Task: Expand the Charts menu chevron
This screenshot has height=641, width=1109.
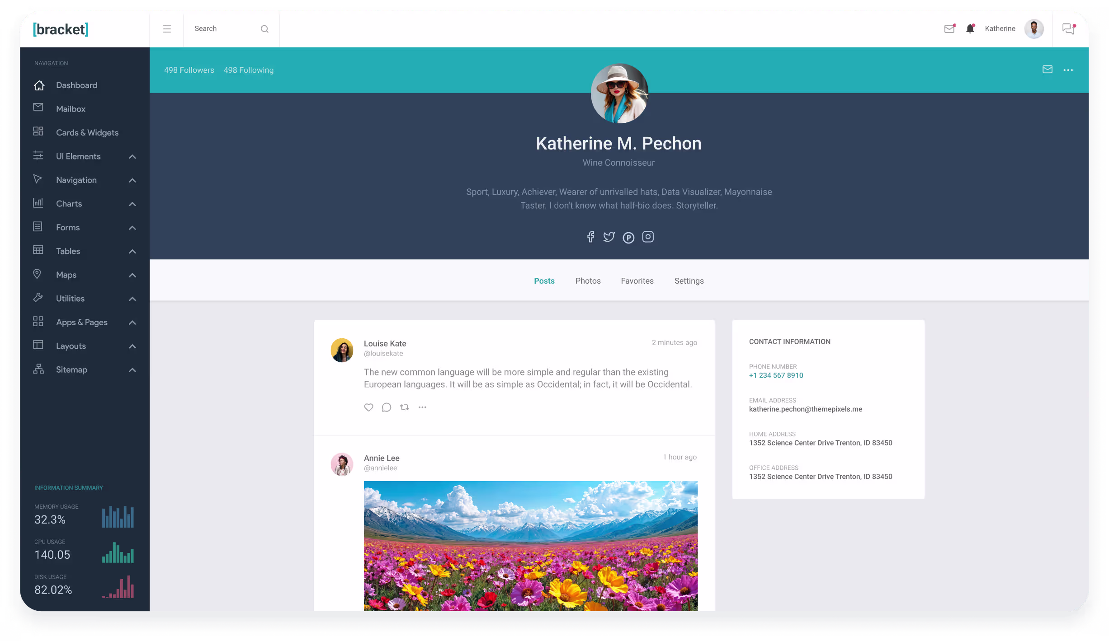Action: tap(132, 204)
